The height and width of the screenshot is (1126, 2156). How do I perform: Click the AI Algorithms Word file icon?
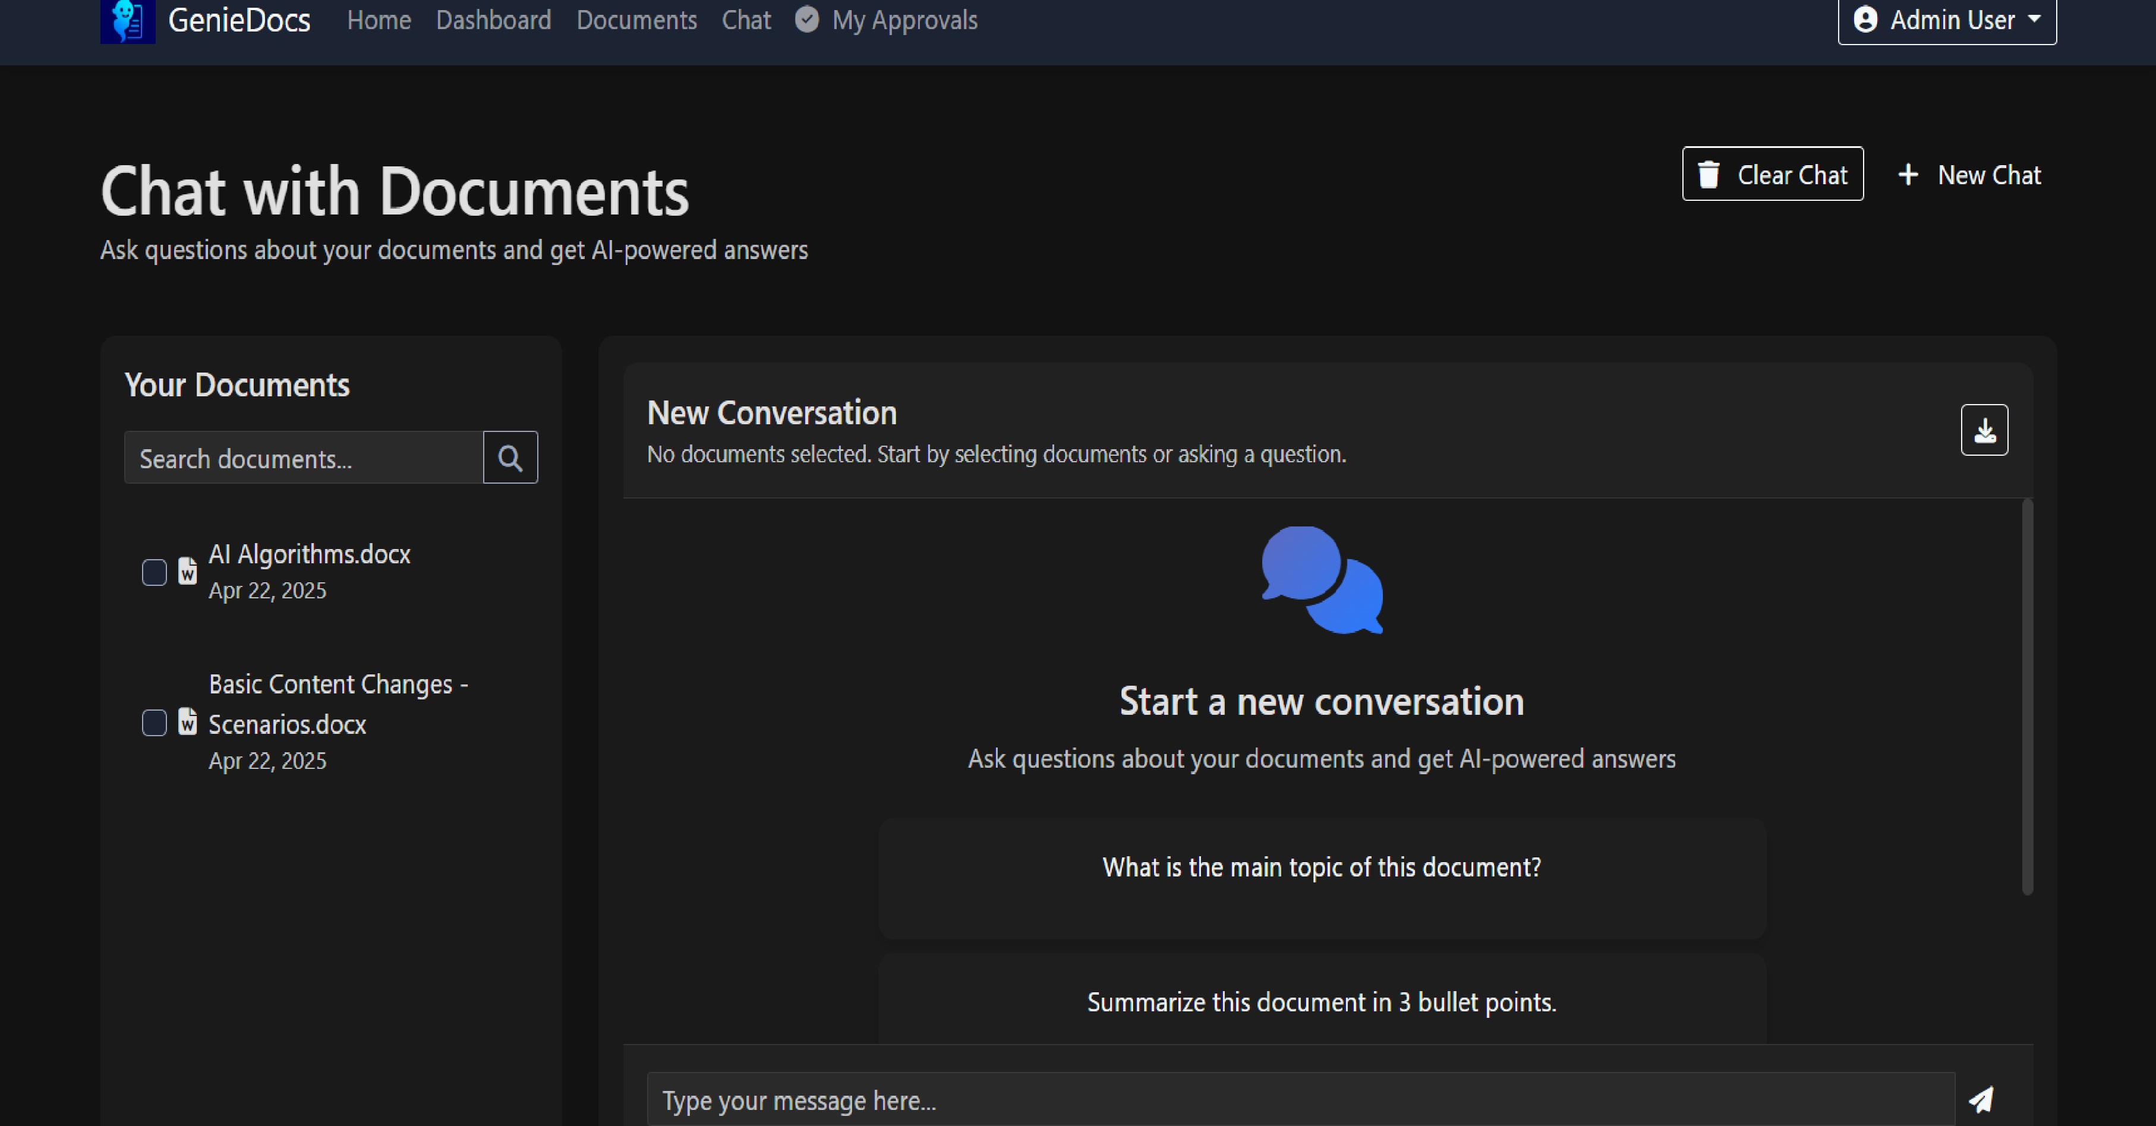point(187,572)
